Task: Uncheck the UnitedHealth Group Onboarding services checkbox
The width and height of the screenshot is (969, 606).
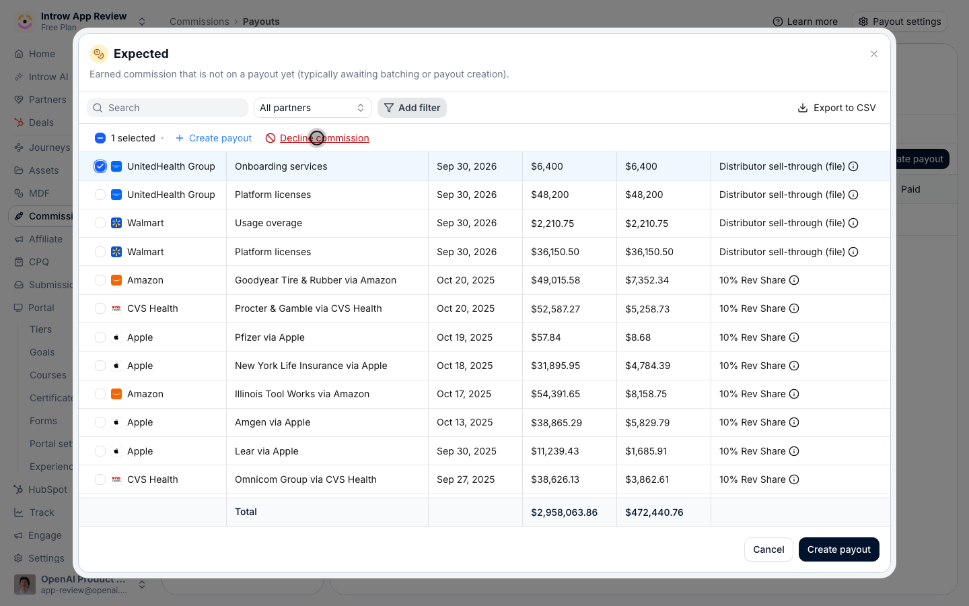Action: point(100,166)
